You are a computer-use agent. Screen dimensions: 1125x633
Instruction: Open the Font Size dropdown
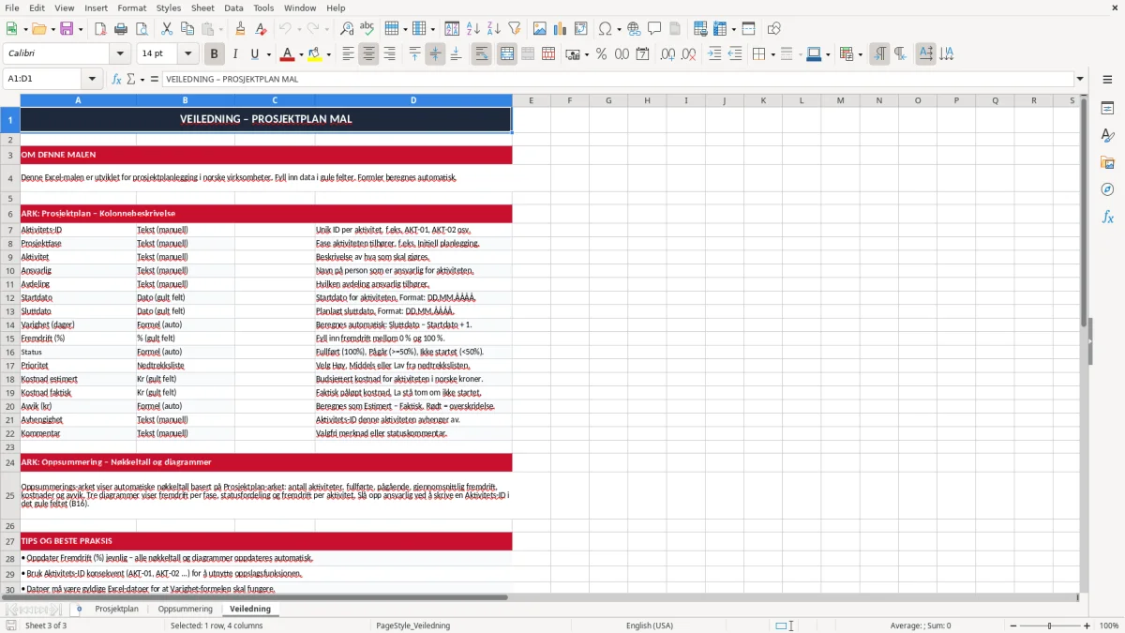click(x=188, y=54)
